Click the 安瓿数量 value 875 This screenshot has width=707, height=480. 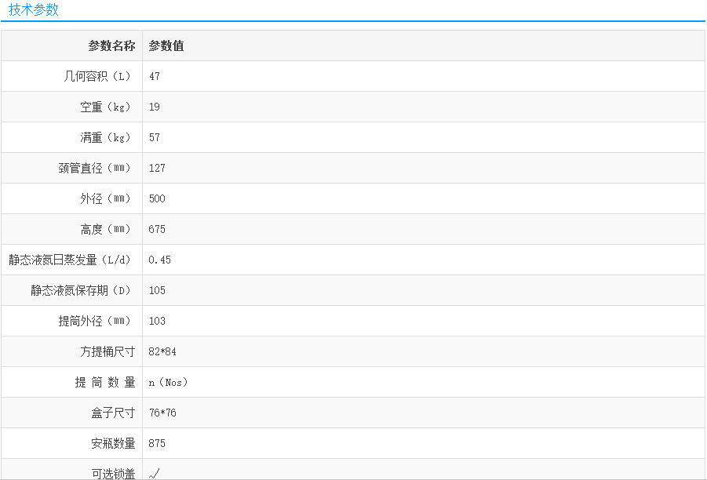157,444
